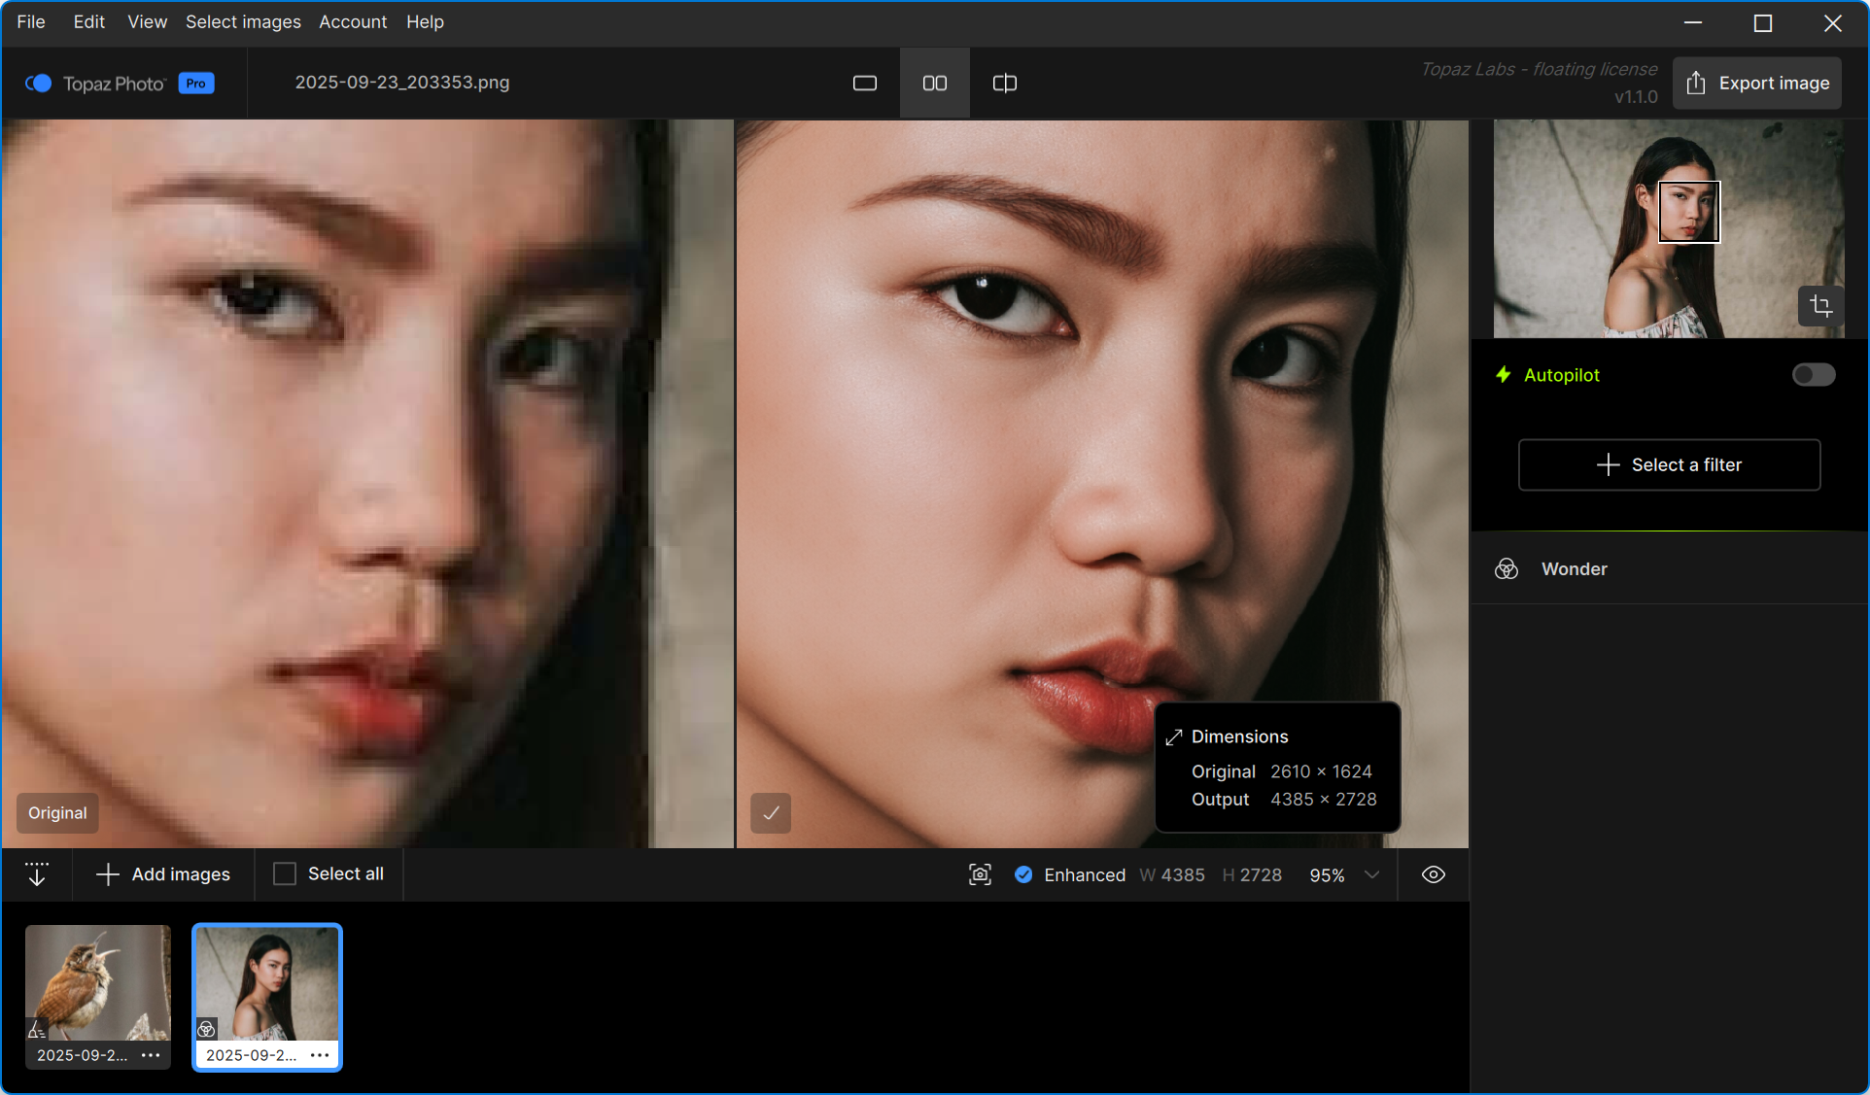Switch to single image view
Screen dimensions: 1870x1095
[x=864, y=84]
